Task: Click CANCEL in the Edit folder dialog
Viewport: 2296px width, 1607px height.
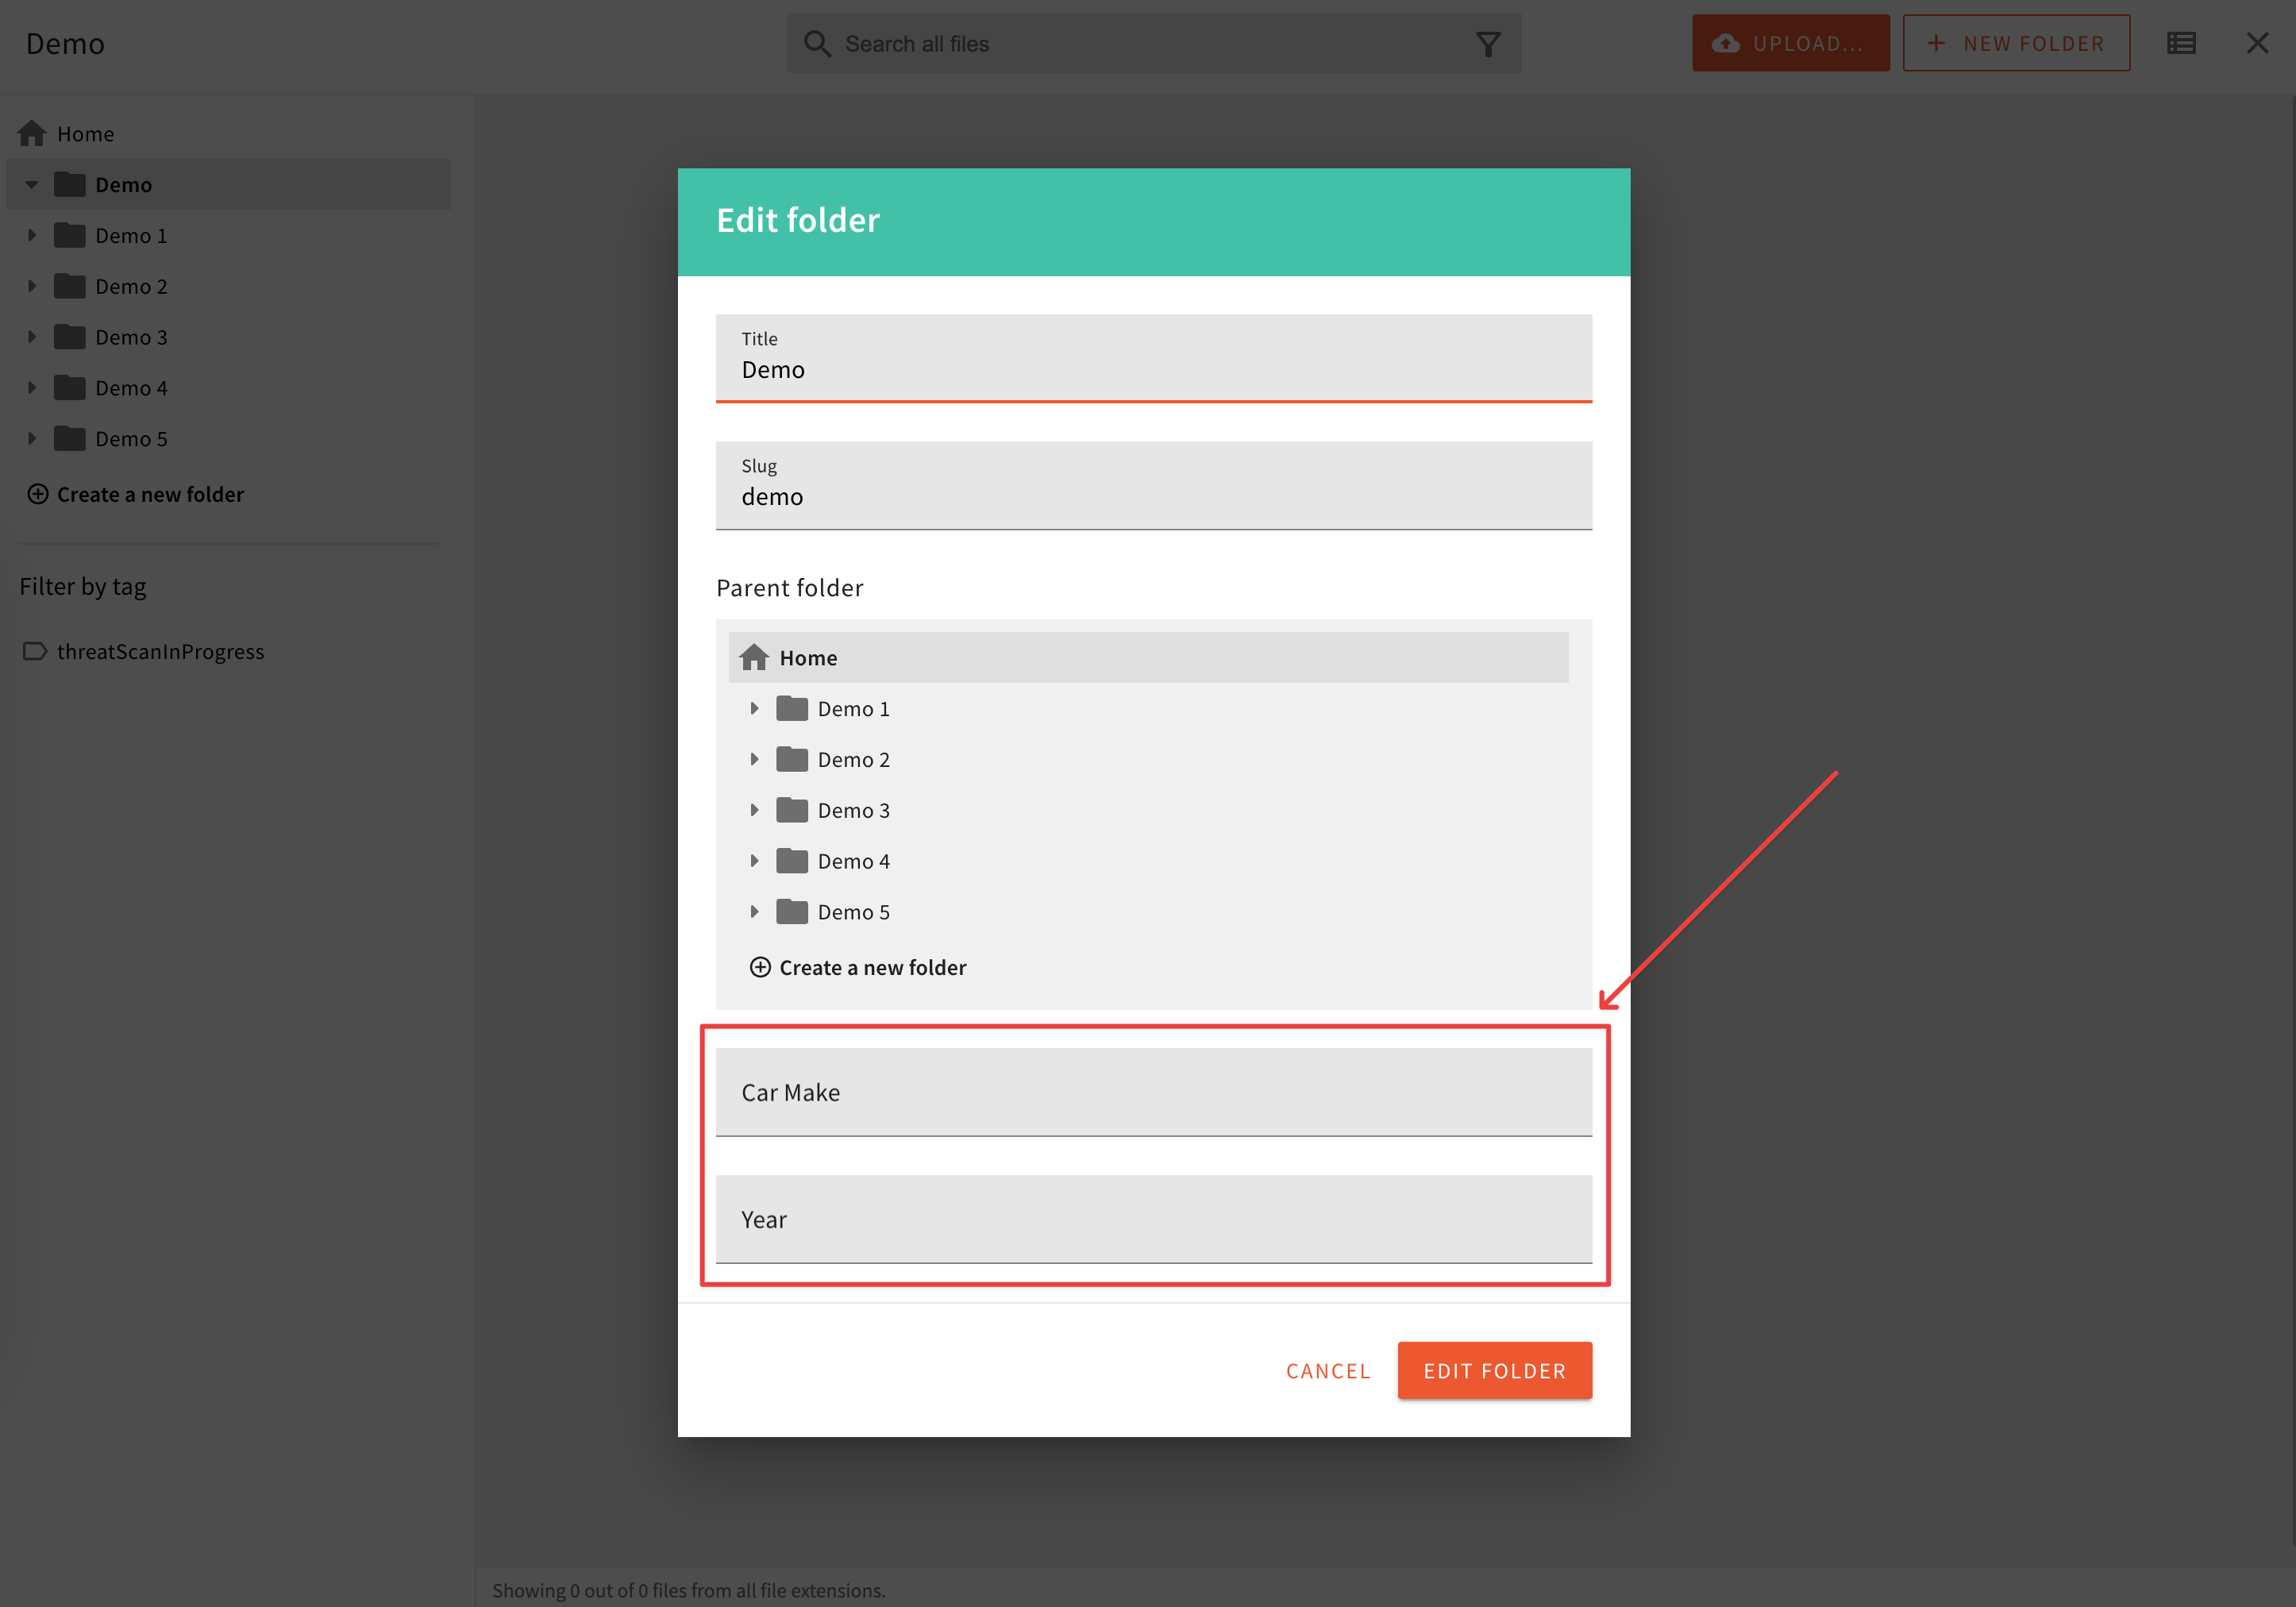Action: click(1328, 1370)
